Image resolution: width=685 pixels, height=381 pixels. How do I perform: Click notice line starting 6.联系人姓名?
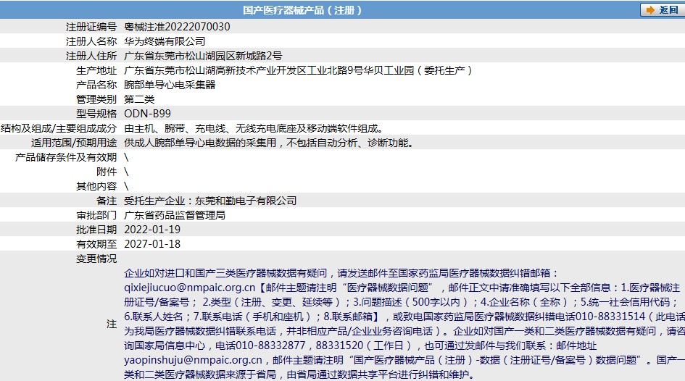tap(404, 317)
